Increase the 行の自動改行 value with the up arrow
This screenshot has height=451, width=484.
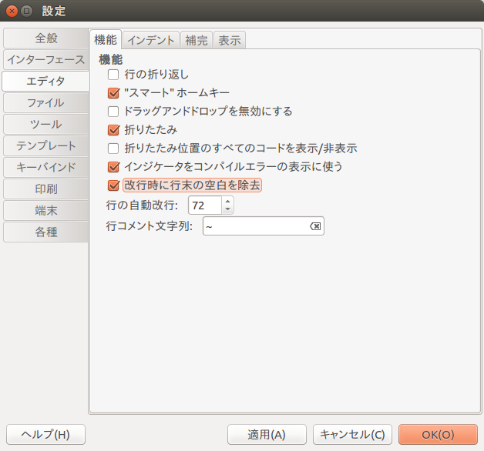[228, 202]
